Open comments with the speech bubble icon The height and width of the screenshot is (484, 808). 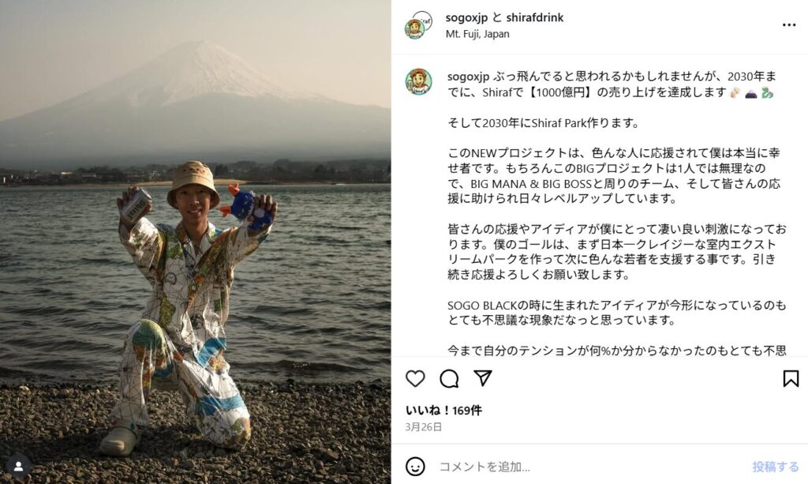tap(449, 378)
